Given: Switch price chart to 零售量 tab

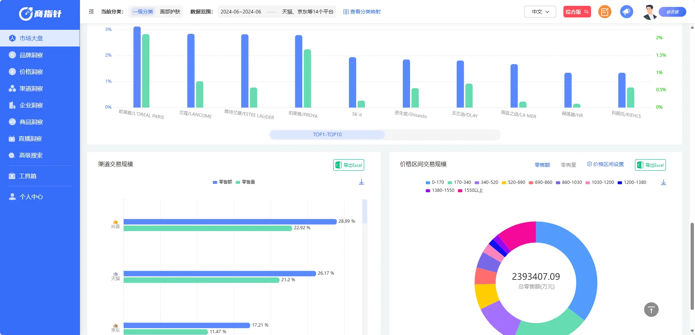Looking at the screenshot, I should pyautogui.click(x=568, y=165).
